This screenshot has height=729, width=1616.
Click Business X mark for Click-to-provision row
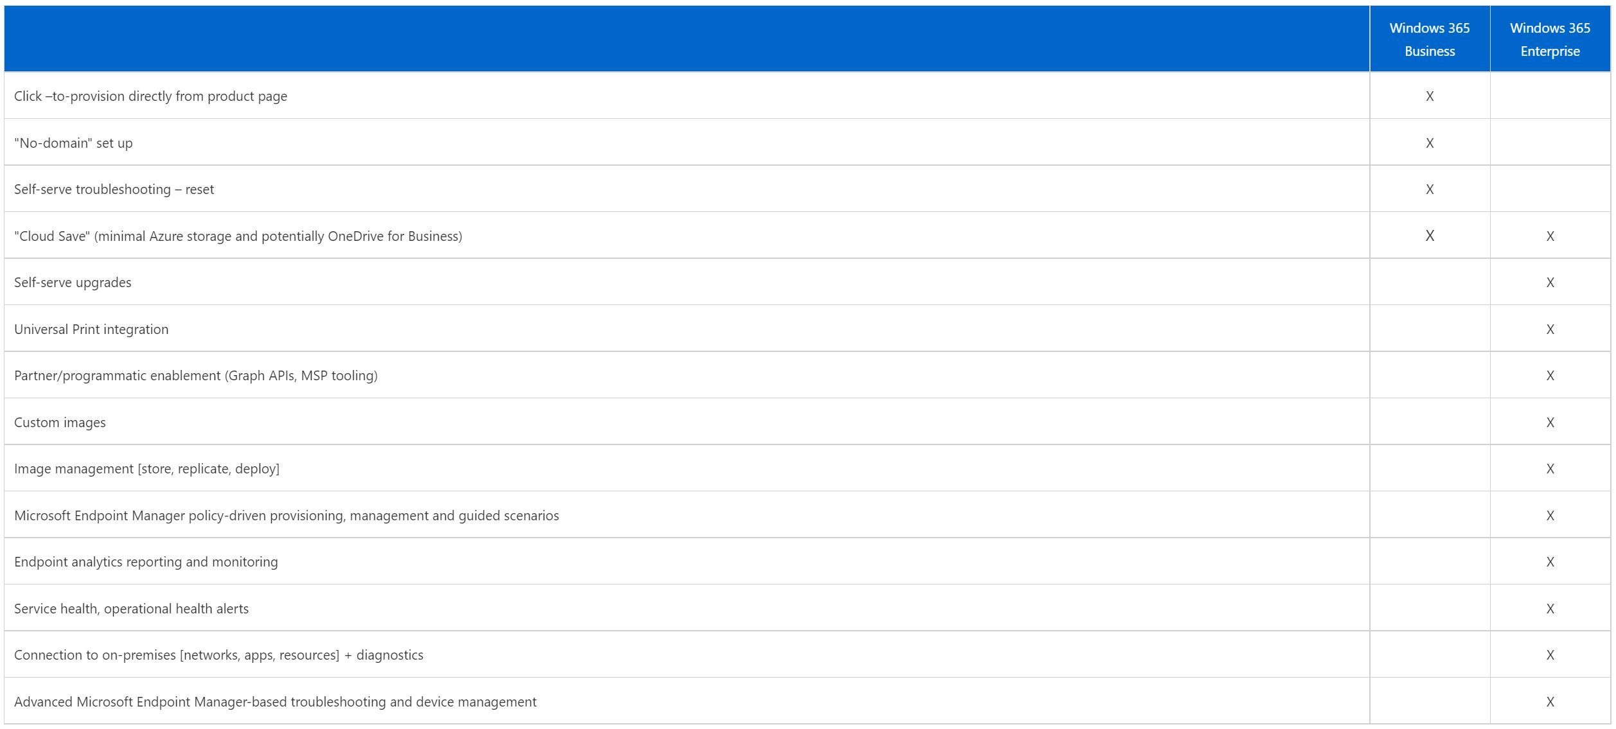pos(1429,96)
